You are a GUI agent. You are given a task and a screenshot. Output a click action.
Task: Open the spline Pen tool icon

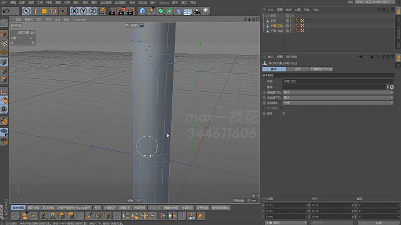[x=152, y=11]
